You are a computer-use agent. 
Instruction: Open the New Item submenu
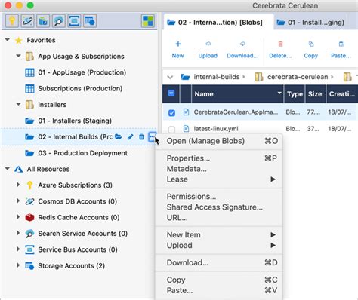tap(219, 235)
